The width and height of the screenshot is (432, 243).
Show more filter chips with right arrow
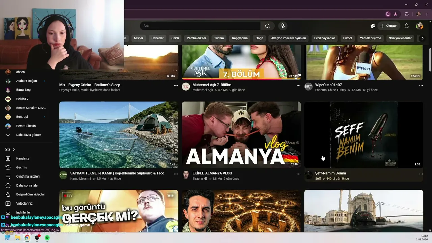click(422, 38)
